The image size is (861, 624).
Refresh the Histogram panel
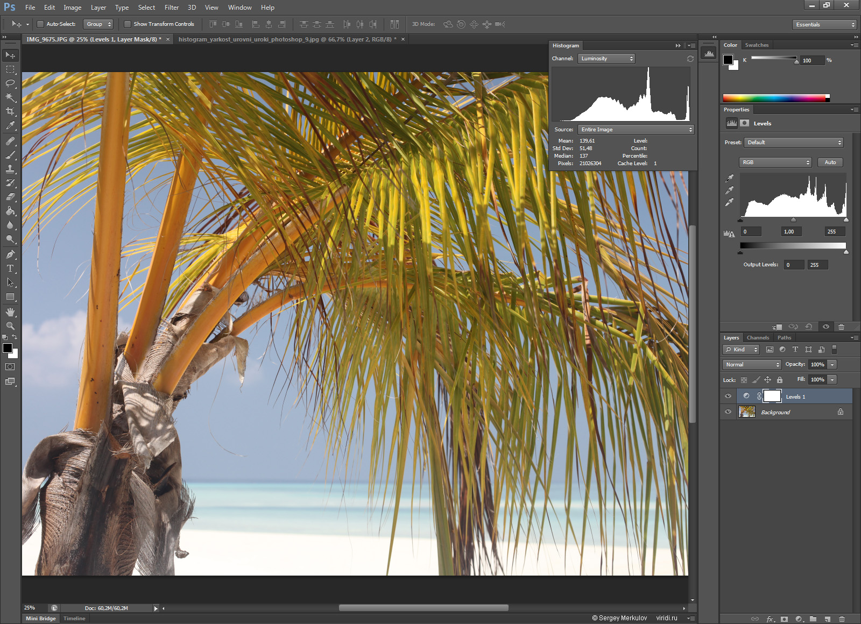[690, 59]
